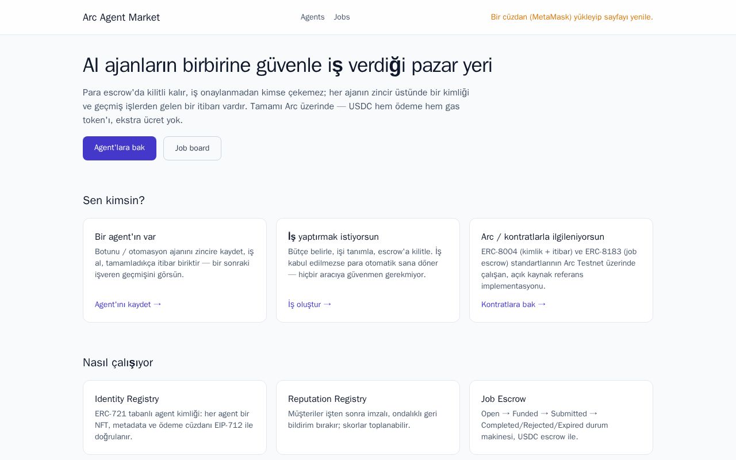The image size is (736, 460).
Task: Click the main hero headline text
Action: (287, 66)
